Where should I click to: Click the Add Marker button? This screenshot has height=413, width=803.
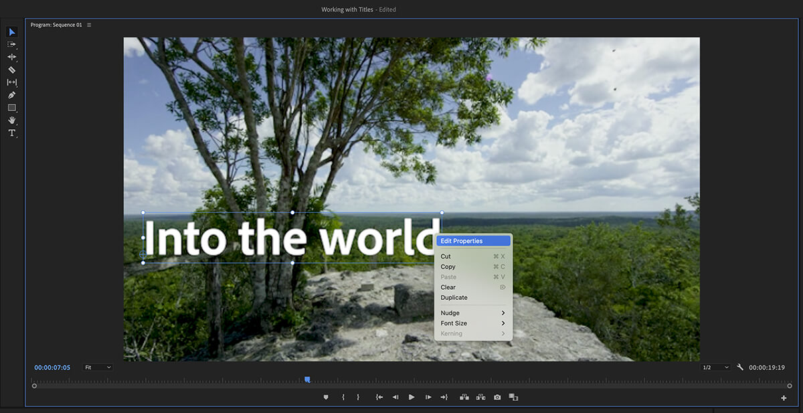[326, 397]
